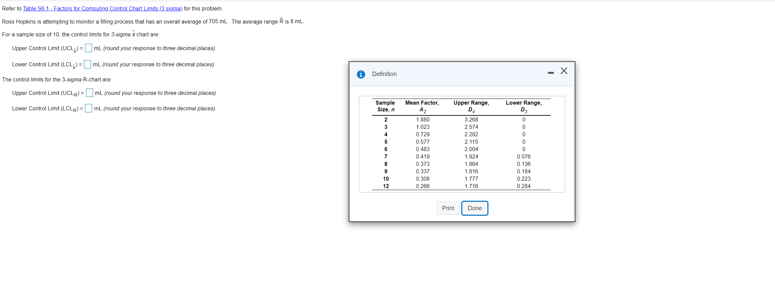775x290 pixels.
Task: Click the LCL x-bar answer input box
Action: pyautogui.click(x=87, y=64)
